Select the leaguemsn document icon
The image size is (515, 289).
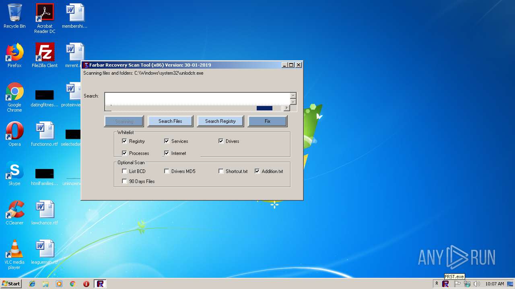tap(45, 252)
